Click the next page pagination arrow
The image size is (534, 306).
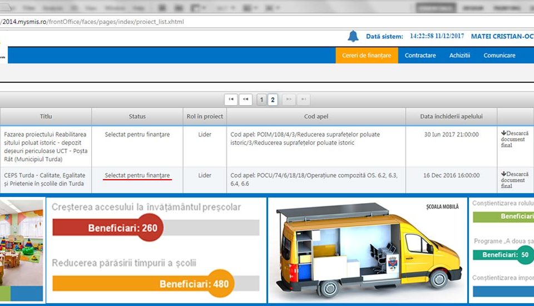[x=289, y=100]
